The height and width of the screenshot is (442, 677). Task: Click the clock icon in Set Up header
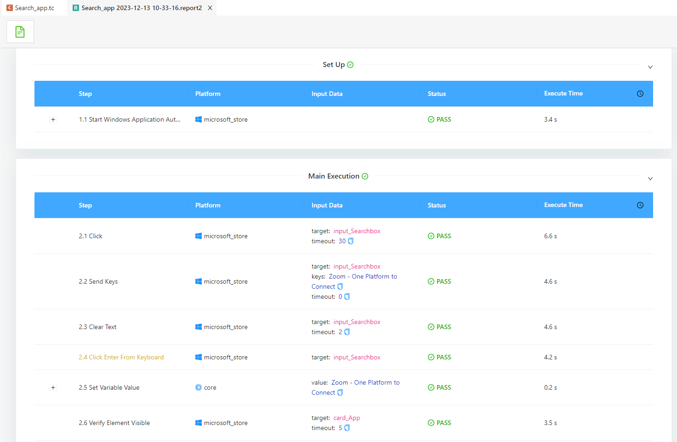click(x=640, y=94)
